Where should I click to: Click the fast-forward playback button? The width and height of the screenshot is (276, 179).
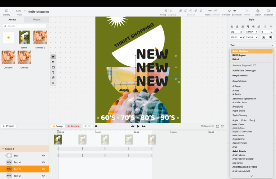point(144,126)
